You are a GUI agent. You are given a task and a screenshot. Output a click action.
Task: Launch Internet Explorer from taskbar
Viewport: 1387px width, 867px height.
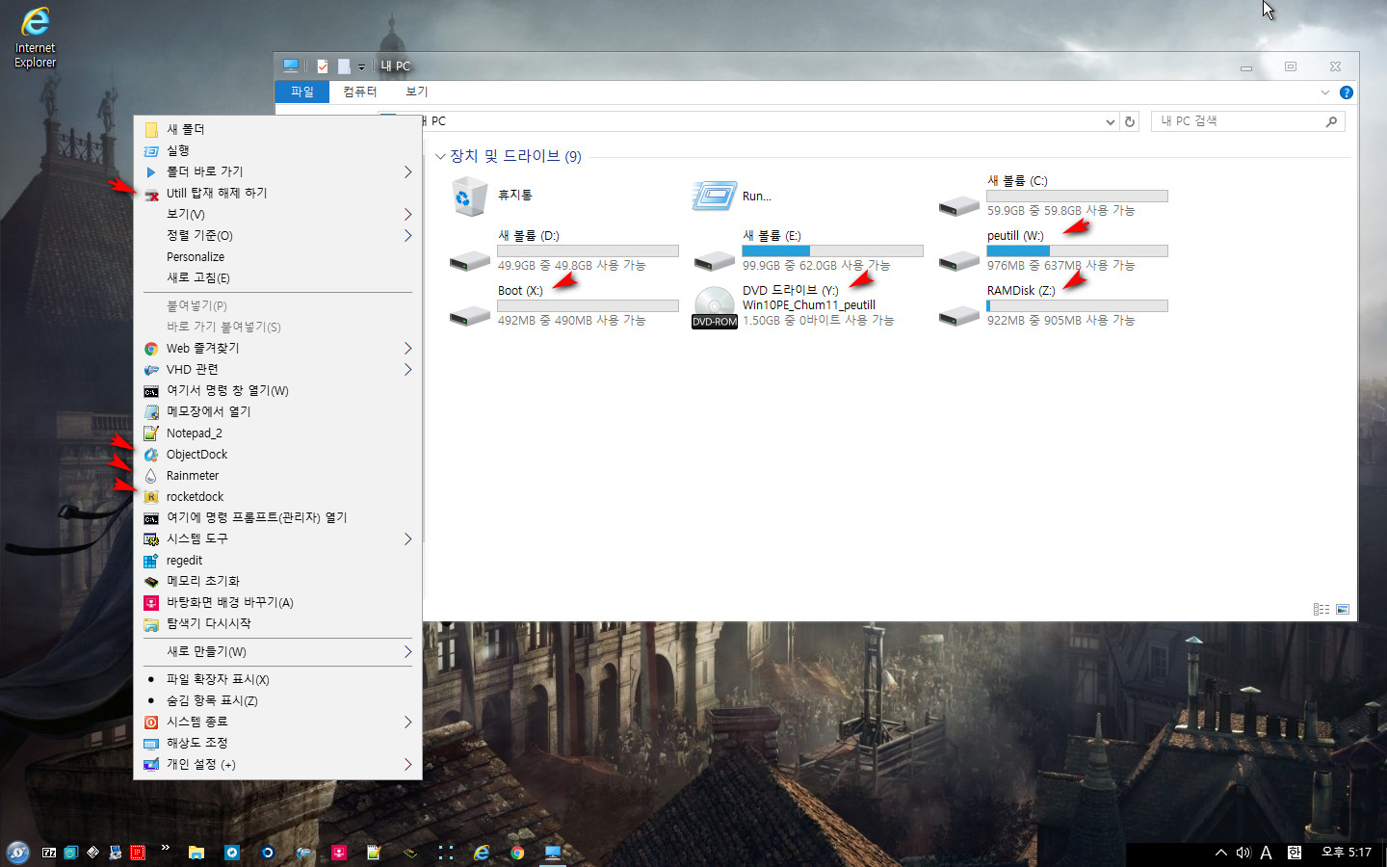point(482,853)
